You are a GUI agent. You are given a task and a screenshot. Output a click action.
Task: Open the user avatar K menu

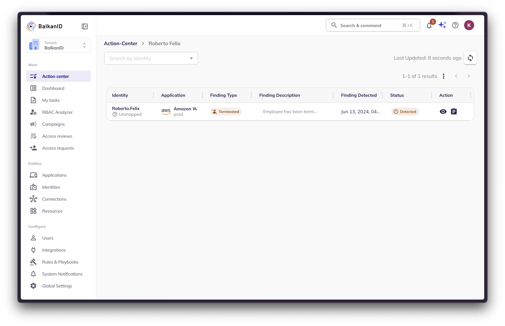point(469,25)
